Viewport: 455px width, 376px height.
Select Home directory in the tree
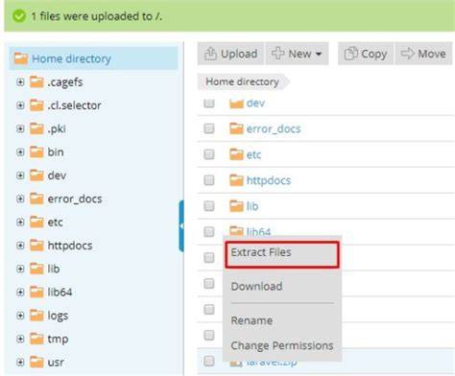[93, 59]
